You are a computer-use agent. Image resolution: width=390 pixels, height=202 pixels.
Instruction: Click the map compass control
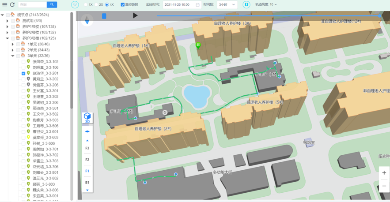click(87, 20)
